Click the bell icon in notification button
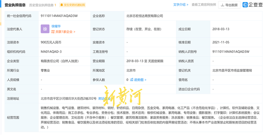 (62, 5)
